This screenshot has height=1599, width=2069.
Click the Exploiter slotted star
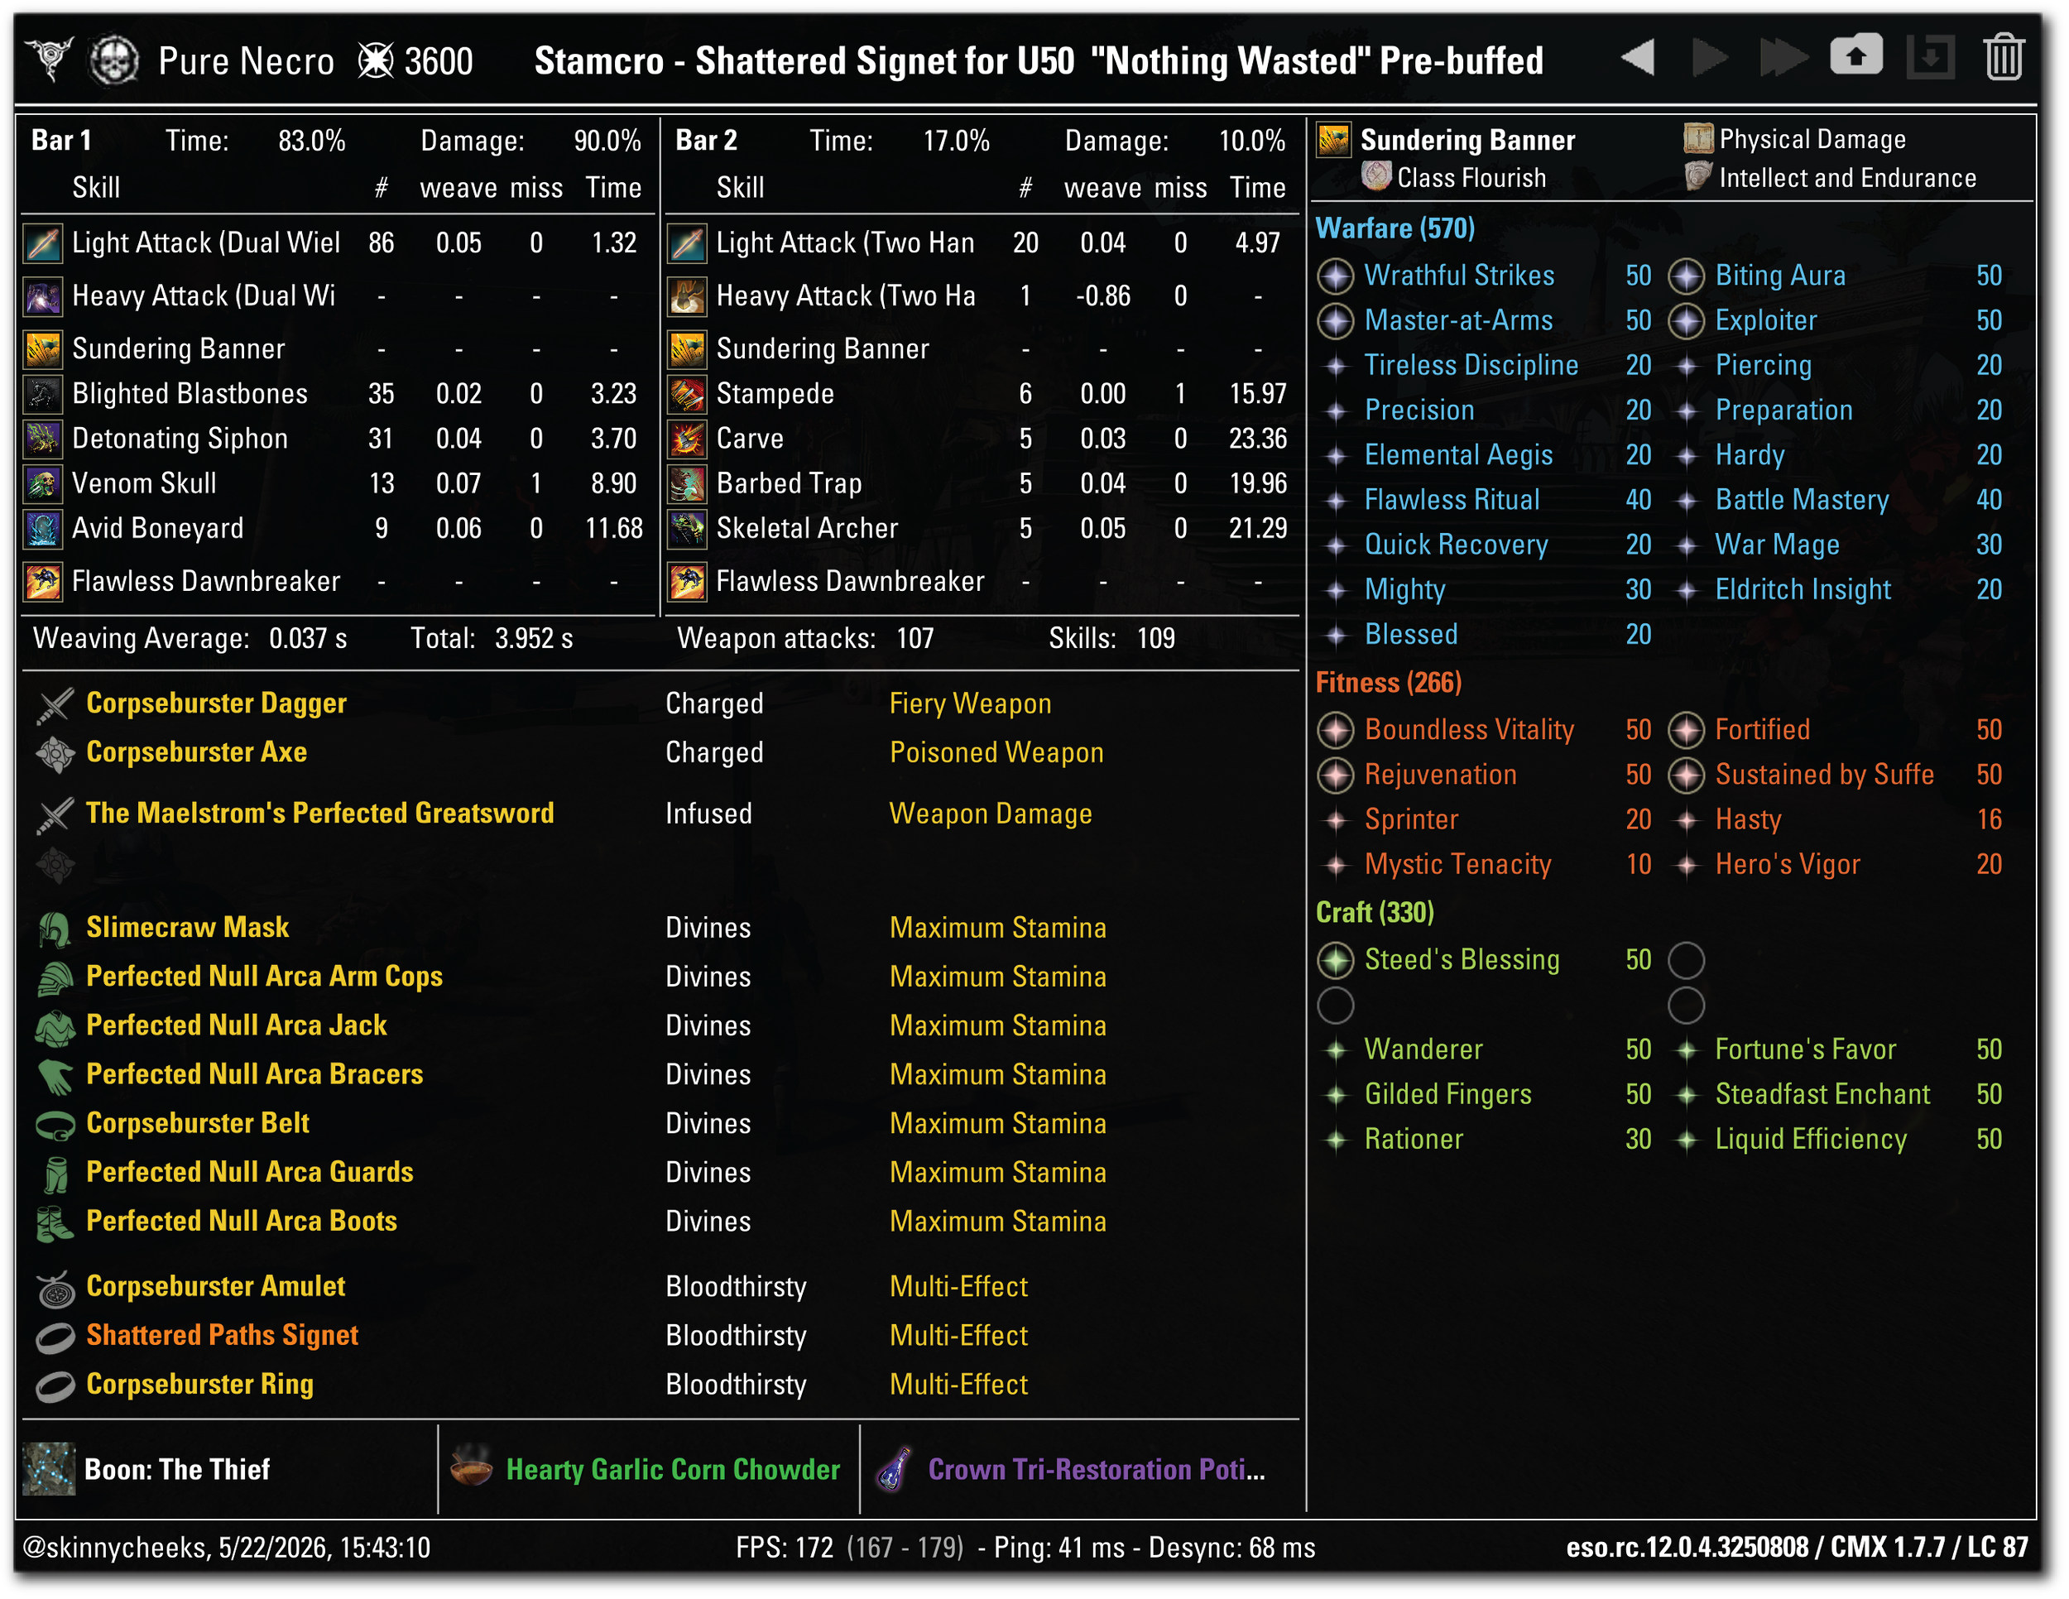pyautogui.click(x=1687, y=321)
